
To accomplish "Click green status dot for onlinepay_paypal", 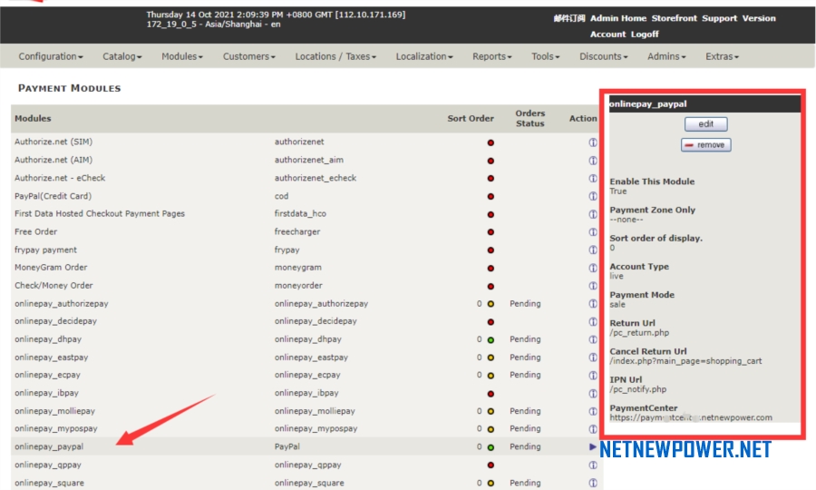I will point(491,447).
